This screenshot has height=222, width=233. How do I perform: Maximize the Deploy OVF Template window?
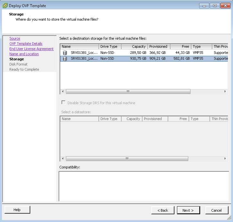coord(214,5)
